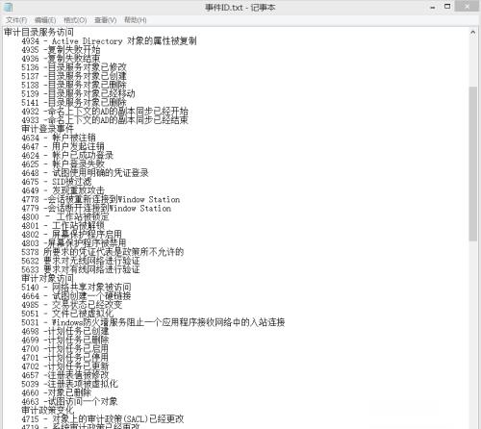Click the line 4624 - 帐户已成功登录
Screen dimensions: 481x429
[67, 156]
